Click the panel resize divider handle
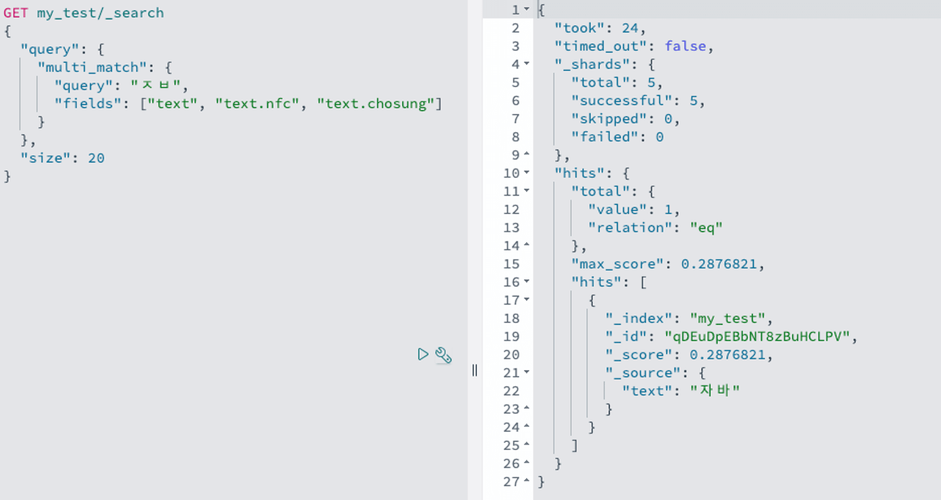 pyautogui.click(x=475, y=371)
